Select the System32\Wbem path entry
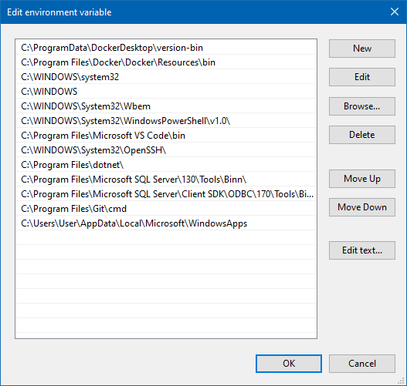Image resolution: width=407 pixels, height=386 pixels. point(166,106)
